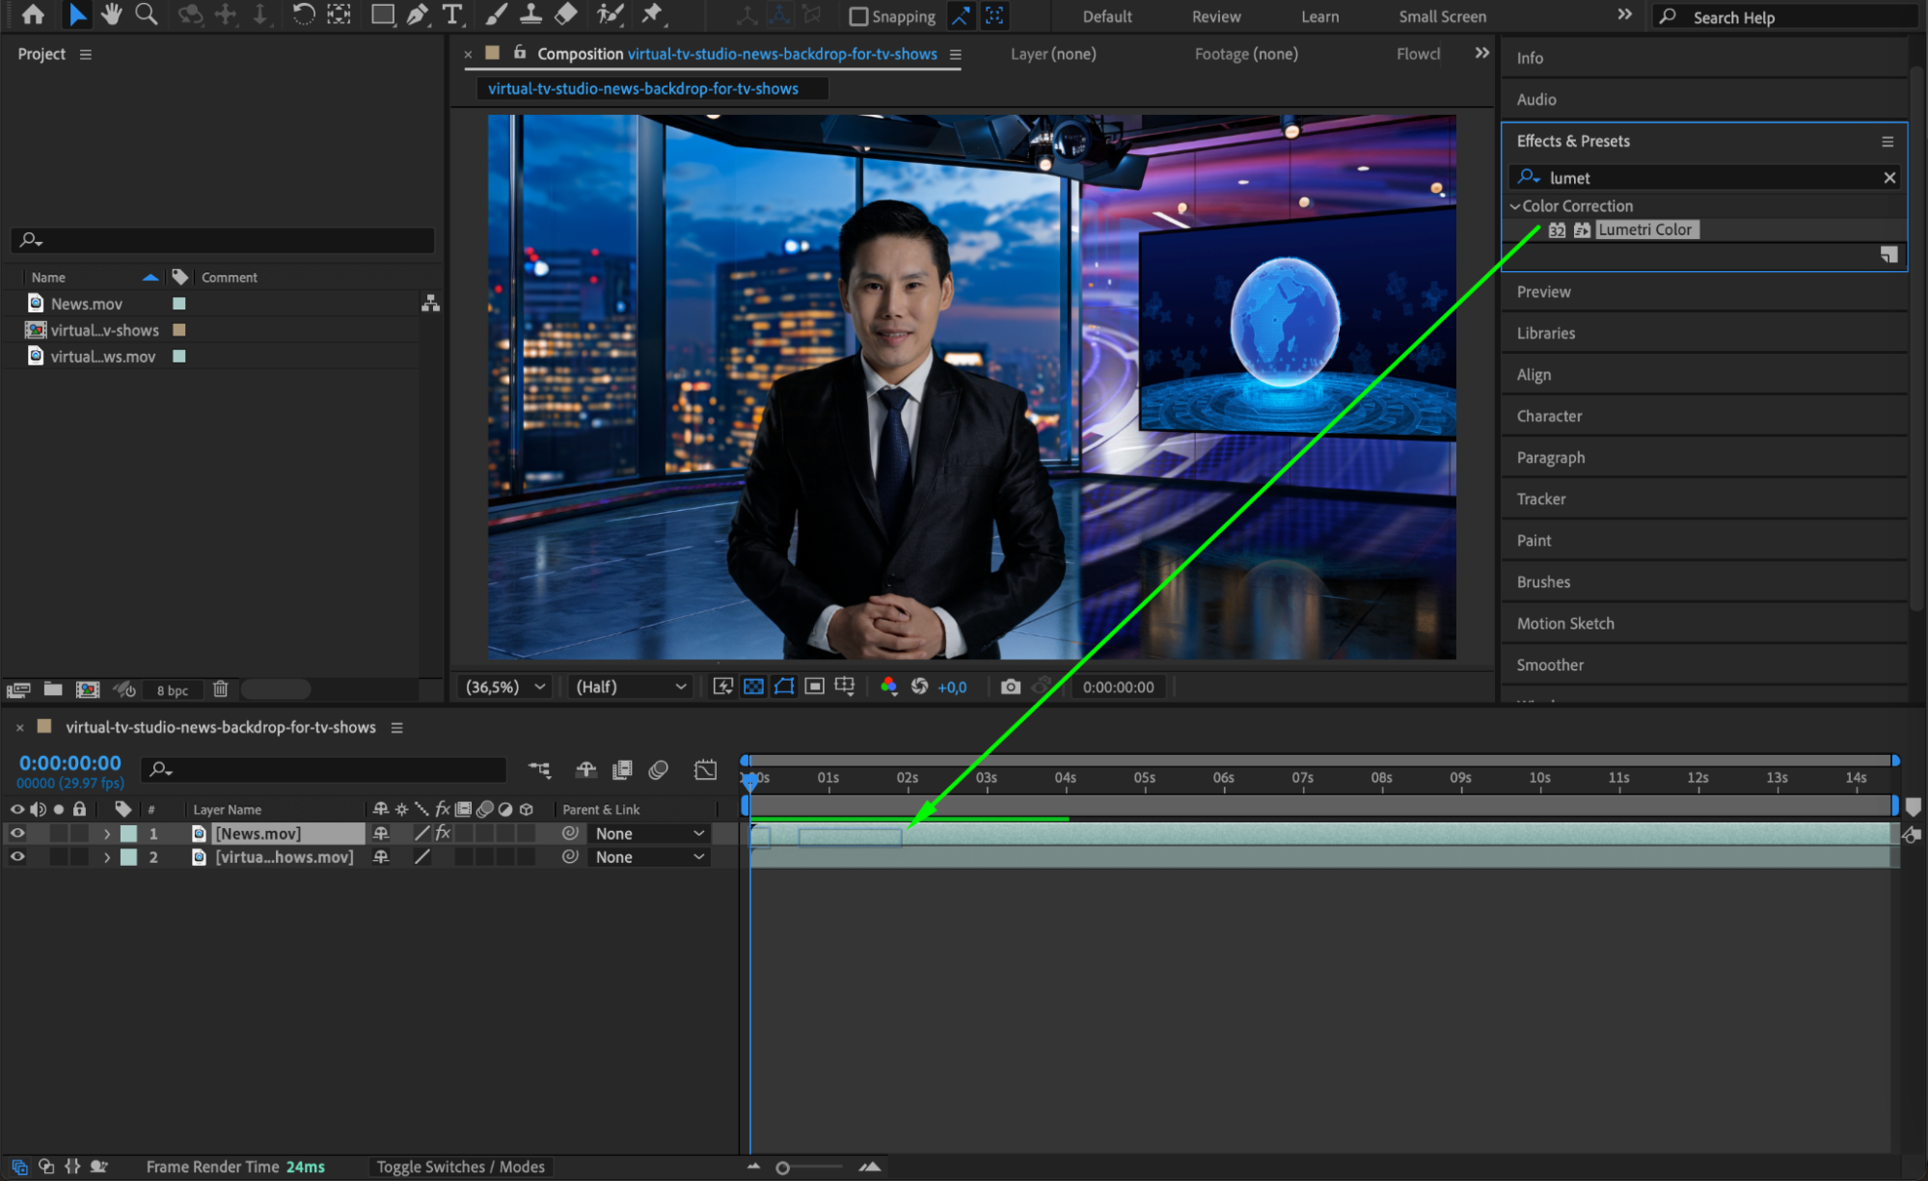
Task: Open the Character panel
Action: click(x=1549, y=416)
